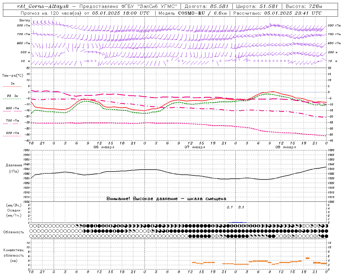This screenshot has height=274, width=342.
Task: Click the model label COSMO-RU / 6.6км
Action: point(202,13)
